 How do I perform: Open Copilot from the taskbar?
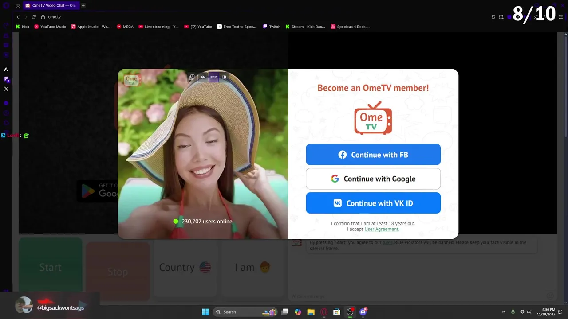298,312
